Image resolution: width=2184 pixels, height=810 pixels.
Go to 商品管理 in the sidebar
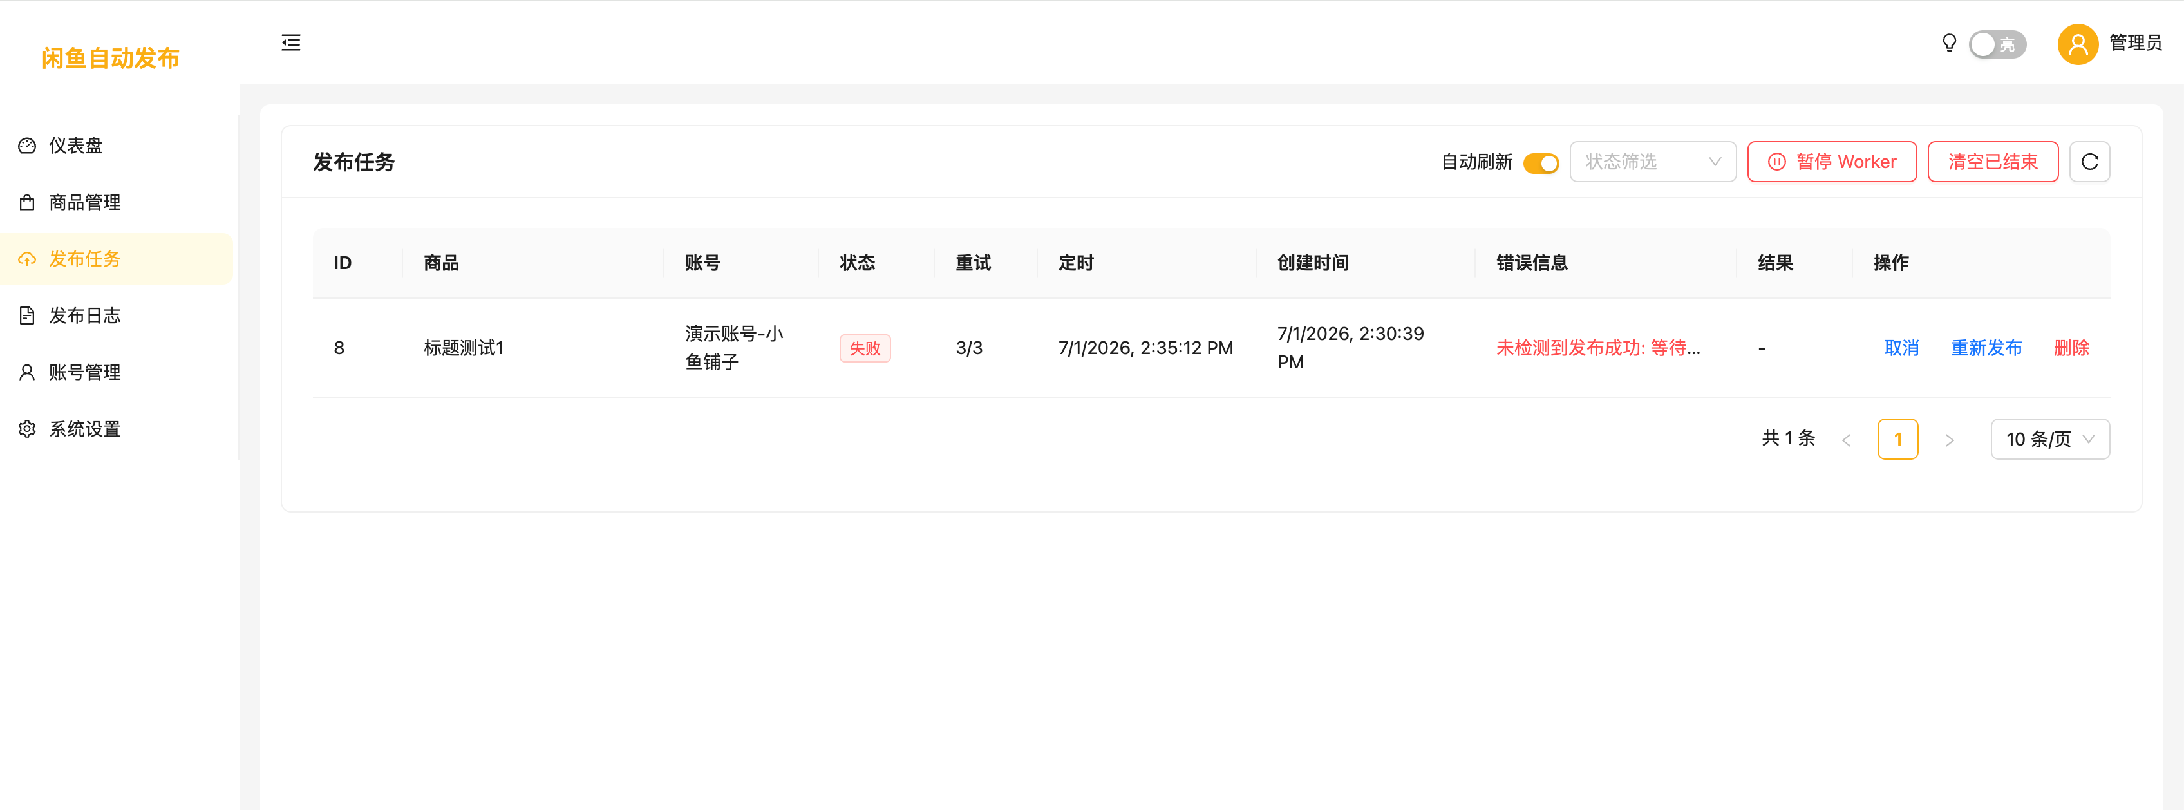pos(117,203)
